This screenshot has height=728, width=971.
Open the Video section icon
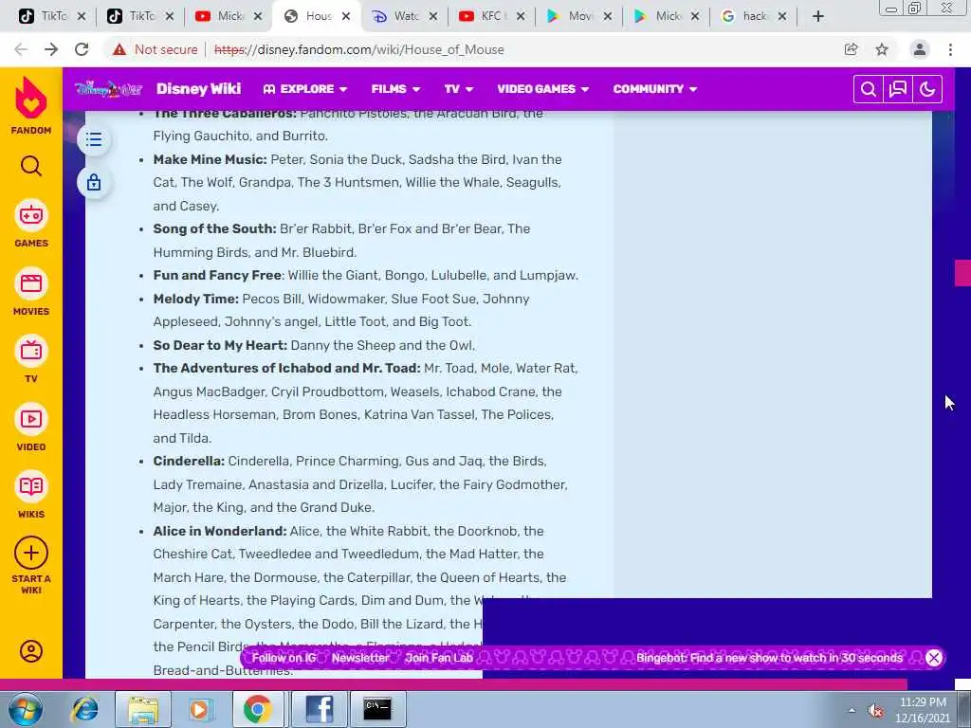pyautogui.click(x=31, y=419)
